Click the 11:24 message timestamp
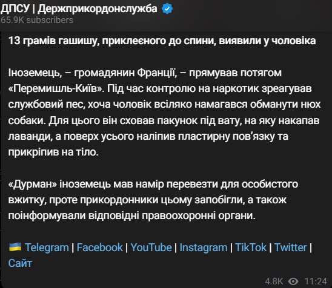Viewport: 332px width, 288px height. pyautogui.click(x=316, y=281)
